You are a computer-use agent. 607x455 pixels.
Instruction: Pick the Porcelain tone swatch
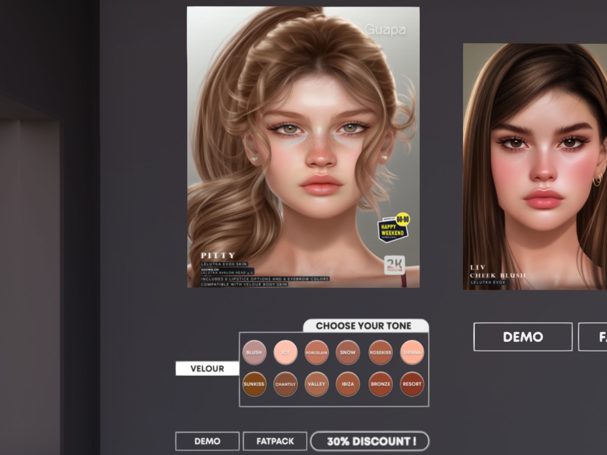317,353
